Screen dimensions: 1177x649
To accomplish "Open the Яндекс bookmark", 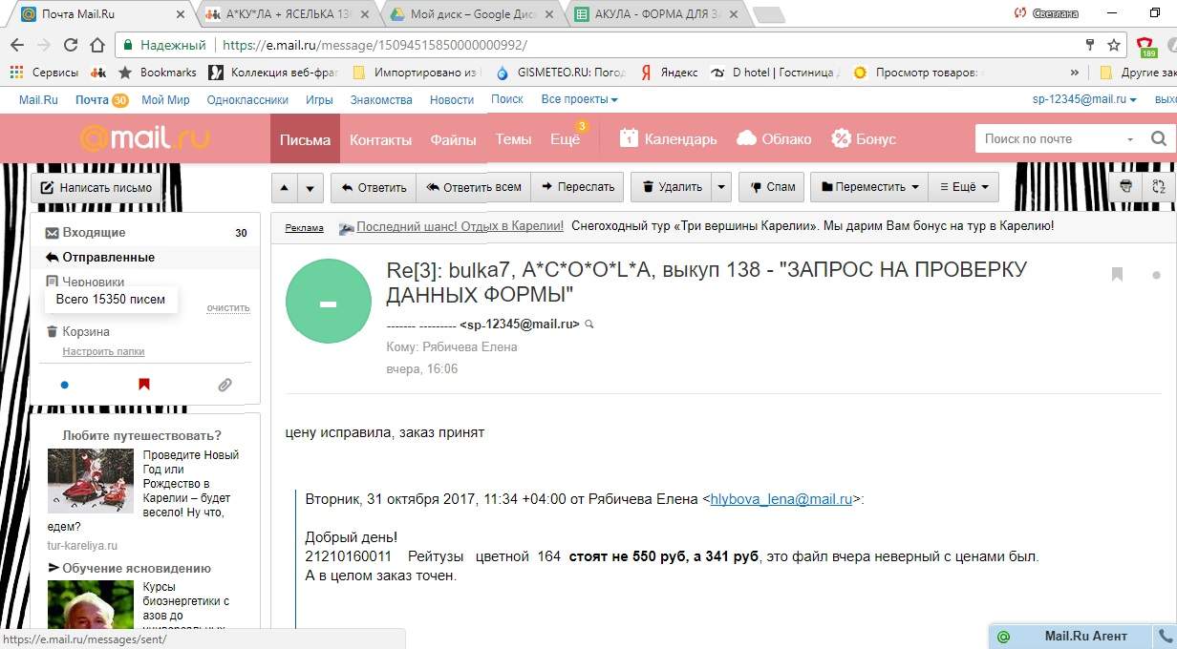I will tap(669, 73).
